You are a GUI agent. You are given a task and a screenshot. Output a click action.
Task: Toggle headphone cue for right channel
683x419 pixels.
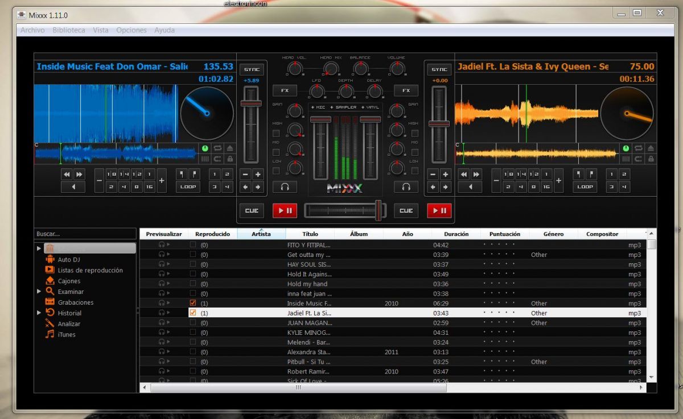point(406,186)
